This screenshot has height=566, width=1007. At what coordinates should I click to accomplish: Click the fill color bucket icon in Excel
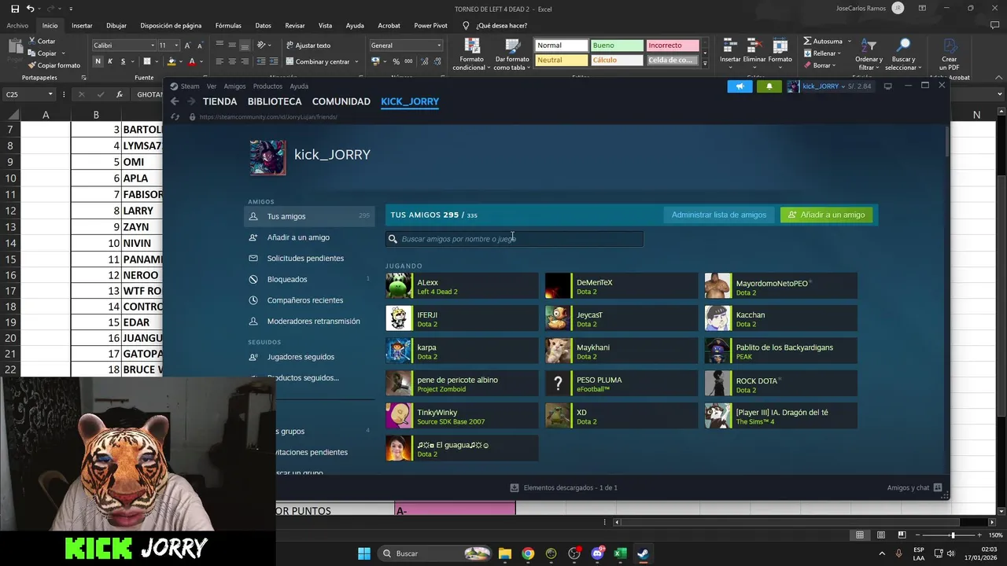coord(172,61)
